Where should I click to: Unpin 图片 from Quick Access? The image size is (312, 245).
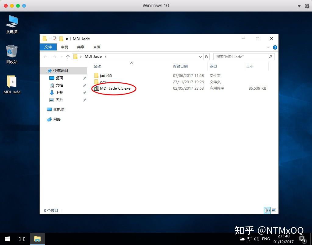pyautogui.click(x=85, y=100)
